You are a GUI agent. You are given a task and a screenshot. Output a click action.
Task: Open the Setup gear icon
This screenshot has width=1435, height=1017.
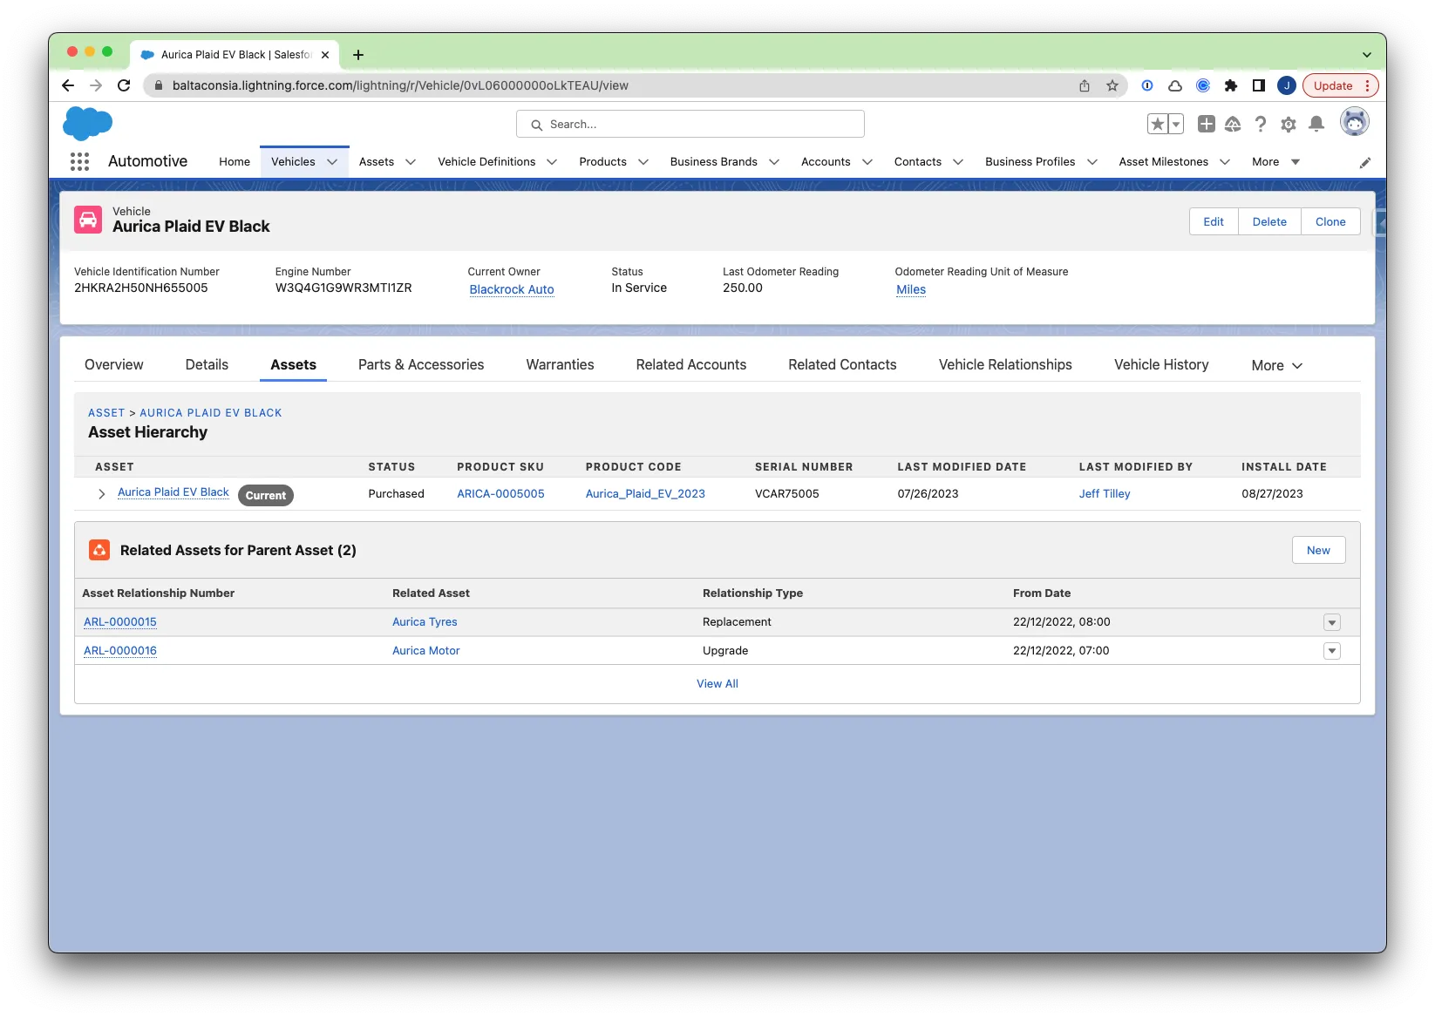point(1288,125)
